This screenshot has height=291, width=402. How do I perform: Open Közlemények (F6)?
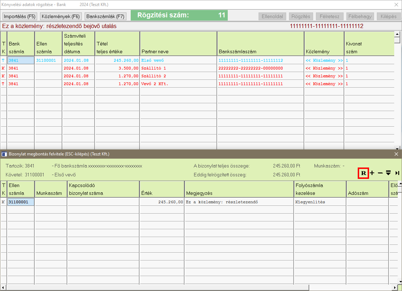(x=61, y=16)
